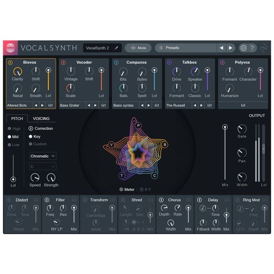Screen dimensions: 274x274
Task: Select next Biovox preset arrow
Action: (42, 105)
